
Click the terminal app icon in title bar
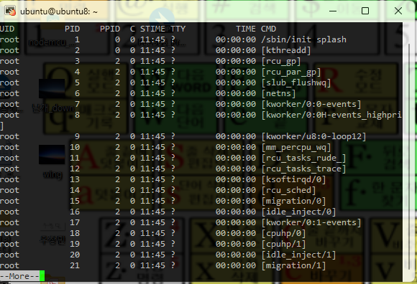(10, 11)
